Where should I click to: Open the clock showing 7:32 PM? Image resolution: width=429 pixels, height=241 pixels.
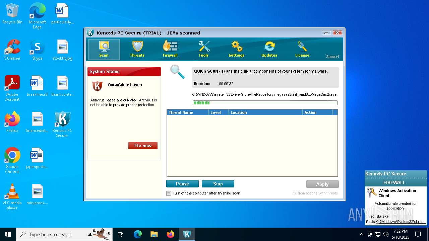[401, 234]
